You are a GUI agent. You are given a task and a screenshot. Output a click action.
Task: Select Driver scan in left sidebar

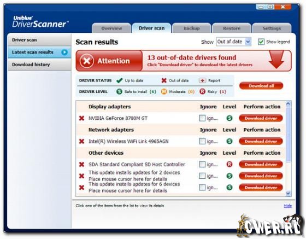point(39,40)
